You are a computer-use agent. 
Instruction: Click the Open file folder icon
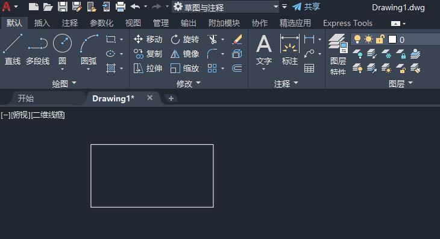click(48, 7)
